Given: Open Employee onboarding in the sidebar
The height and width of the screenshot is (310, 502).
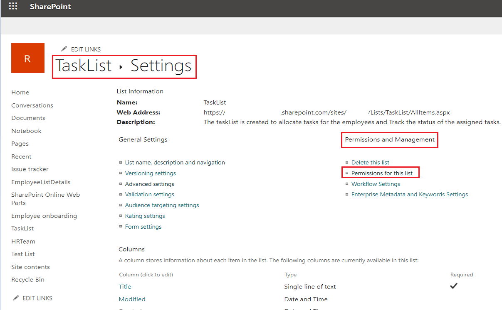Looking at the screenshot, I should (x=44, y=216).
